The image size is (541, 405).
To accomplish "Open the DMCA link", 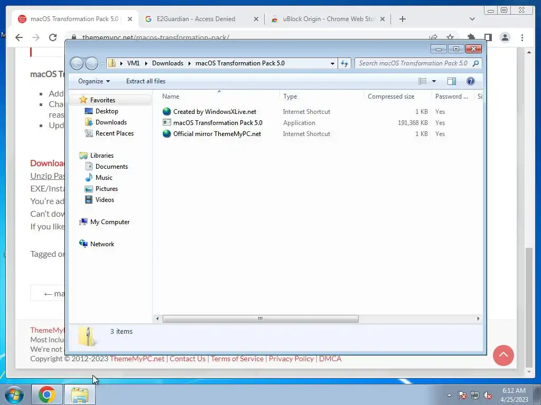I will click(x=330, y=359).
